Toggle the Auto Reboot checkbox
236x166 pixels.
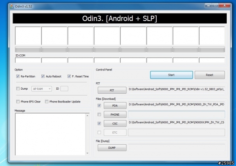tap(43, 76)
